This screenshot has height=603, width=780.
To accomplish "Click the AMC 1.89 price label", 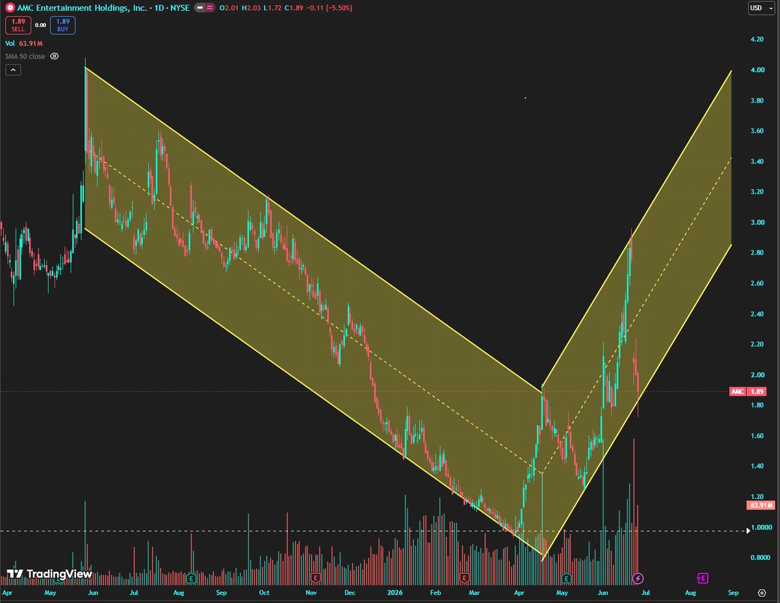I will 748,391.
